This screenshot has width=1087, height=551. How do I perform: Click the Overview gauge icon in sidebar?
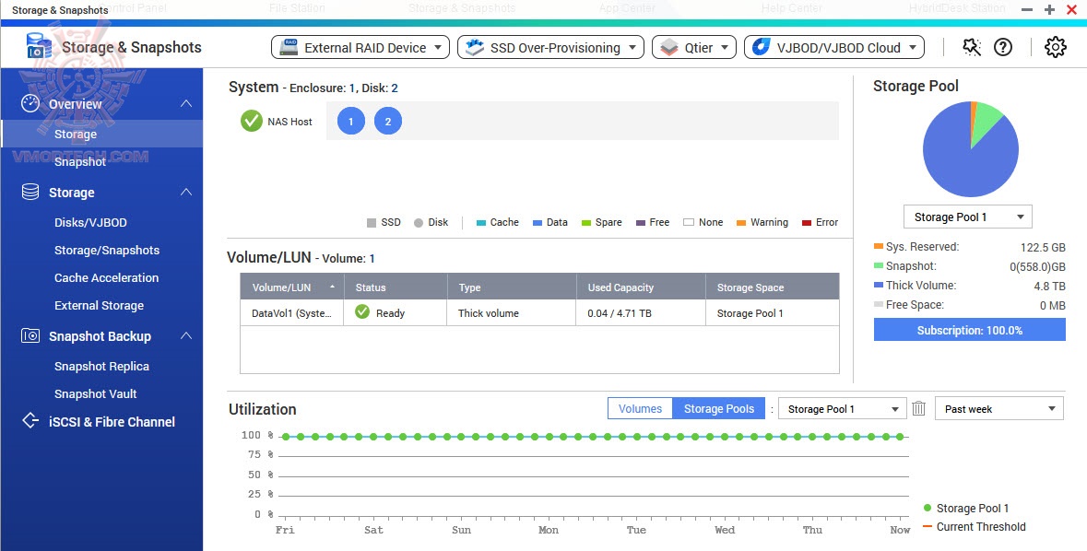30,104
